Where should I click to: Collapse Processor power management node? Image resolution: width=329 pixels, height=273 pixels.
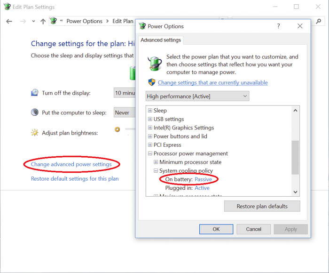[150, 153]
